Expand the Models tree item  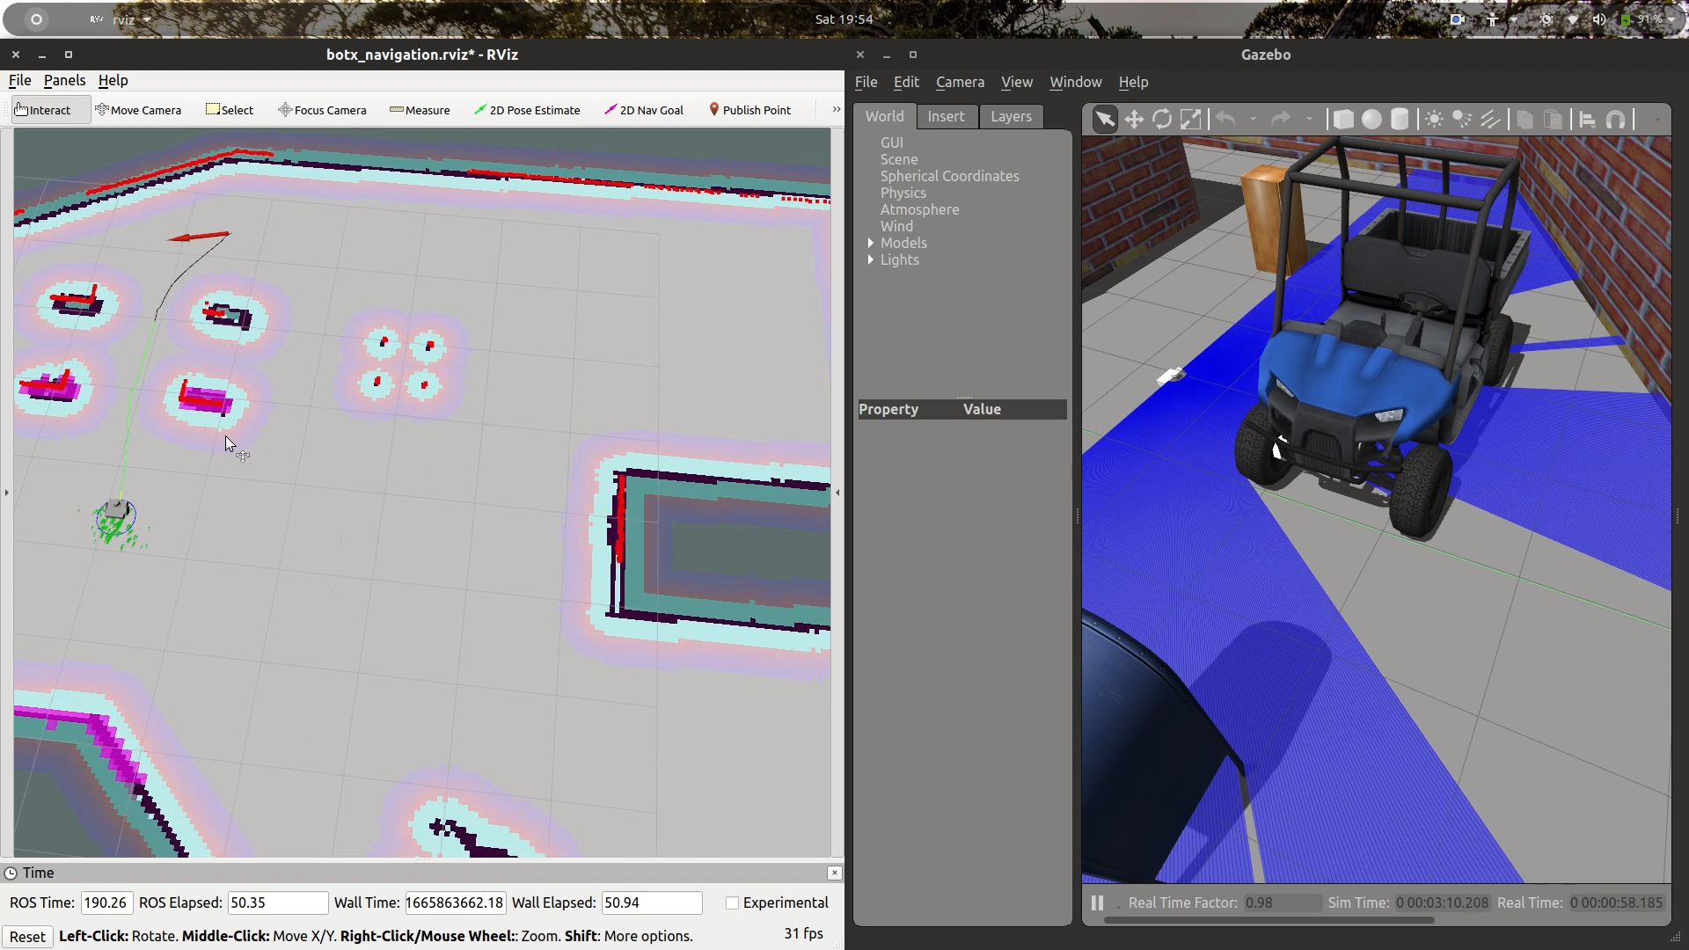click(871, 243)
